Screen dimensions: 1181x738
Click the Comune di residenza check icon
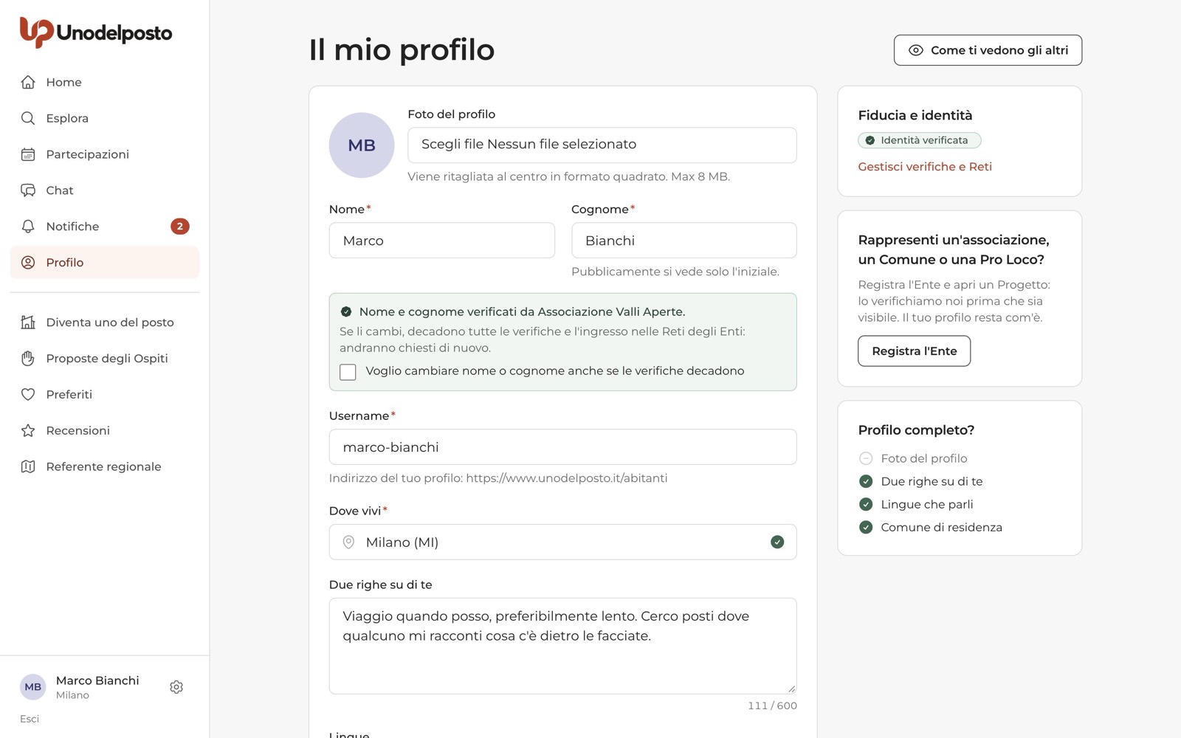867,527
